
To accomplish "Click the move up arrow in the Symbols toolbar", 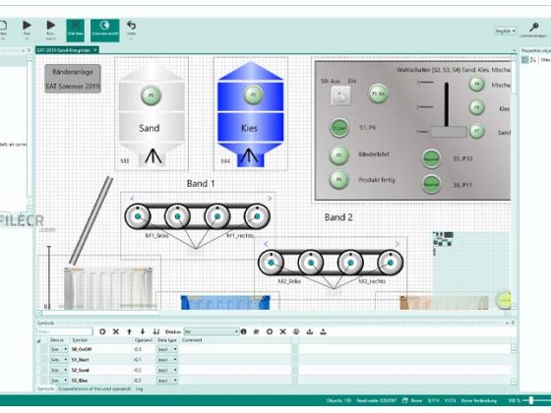I will coord(129,331).
